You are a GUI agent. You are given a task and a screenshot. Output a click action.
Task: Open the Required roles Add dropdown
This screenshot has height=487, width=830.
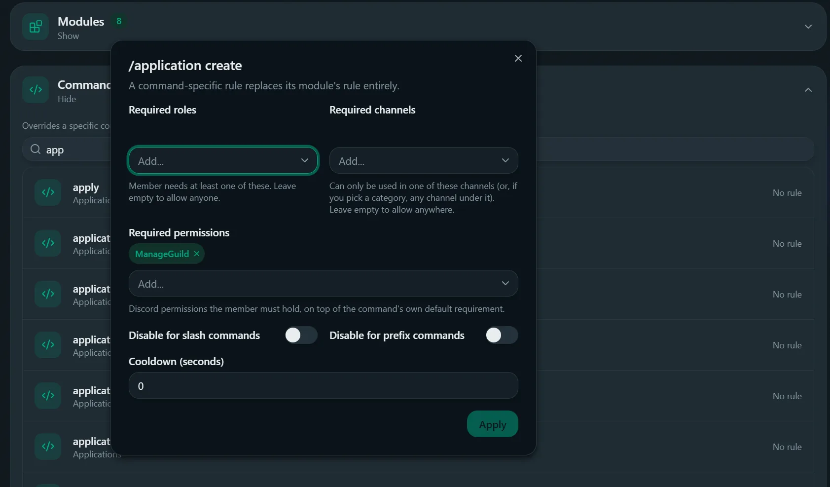[x=223, y=160]
